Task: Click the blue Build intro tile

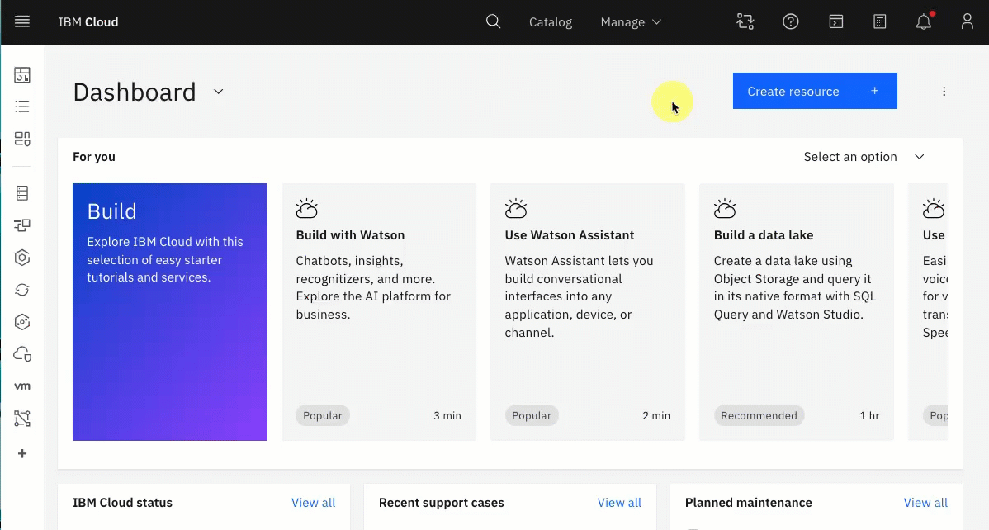Action: pos(170,312)
